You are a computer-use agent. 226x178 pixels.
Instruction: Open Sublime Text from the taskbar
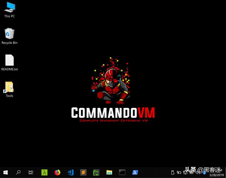83,172
